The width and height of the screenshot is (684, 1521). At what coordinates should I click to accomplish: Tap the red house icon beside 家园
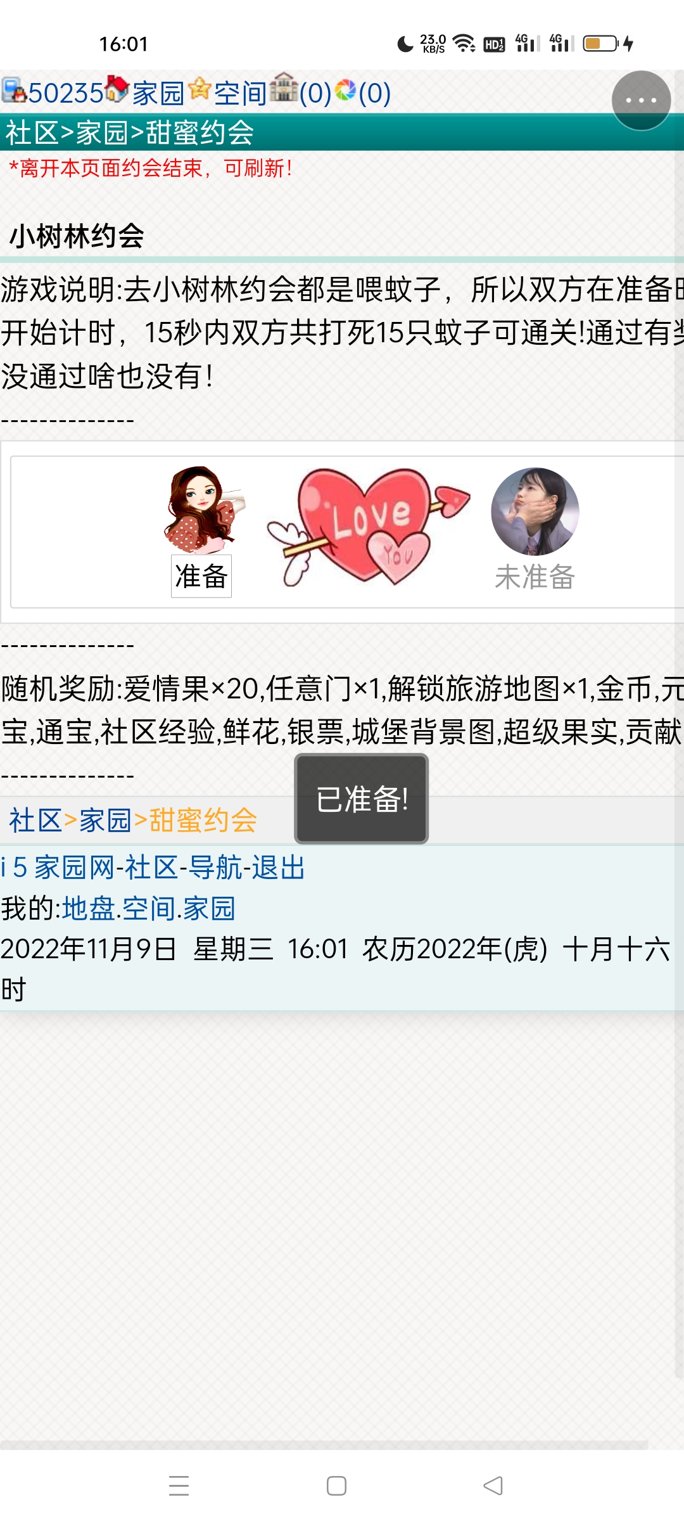pos(118,89)
